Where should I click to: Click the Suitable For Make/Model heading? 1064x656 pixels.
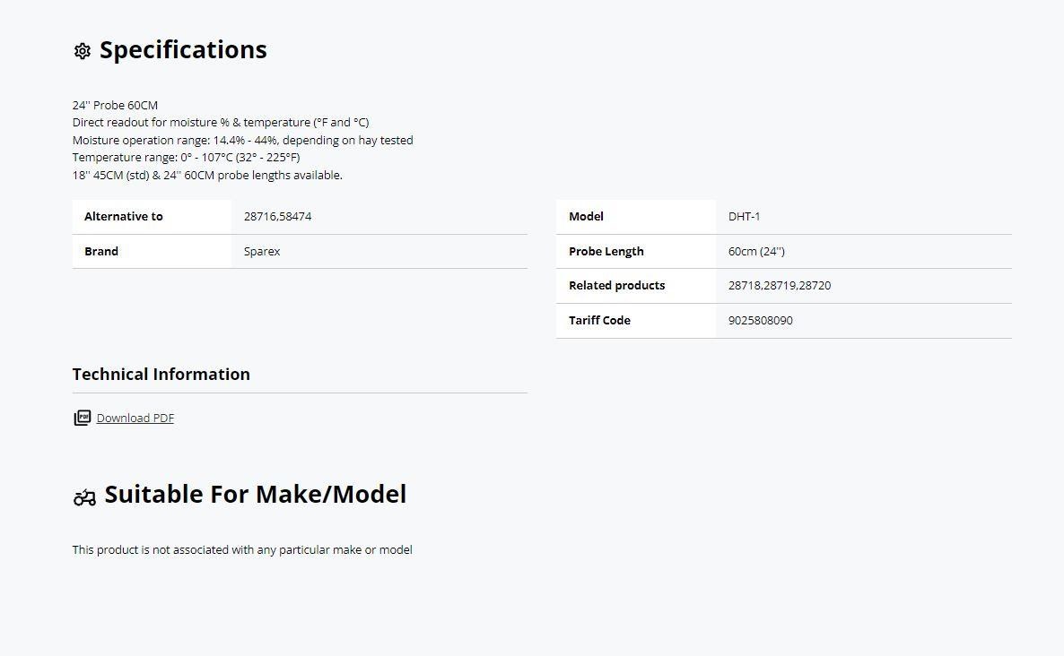[x=255, y=494]
